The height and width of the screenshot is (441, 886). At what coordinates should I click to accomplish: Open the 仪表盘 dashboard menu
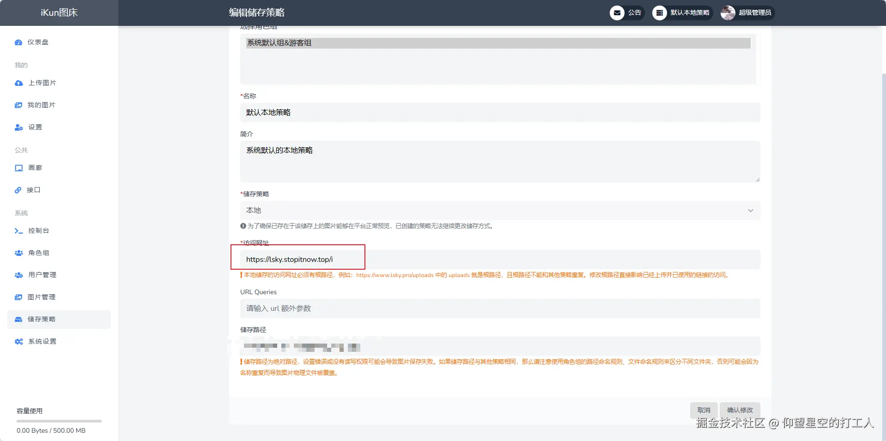(59, 42)
